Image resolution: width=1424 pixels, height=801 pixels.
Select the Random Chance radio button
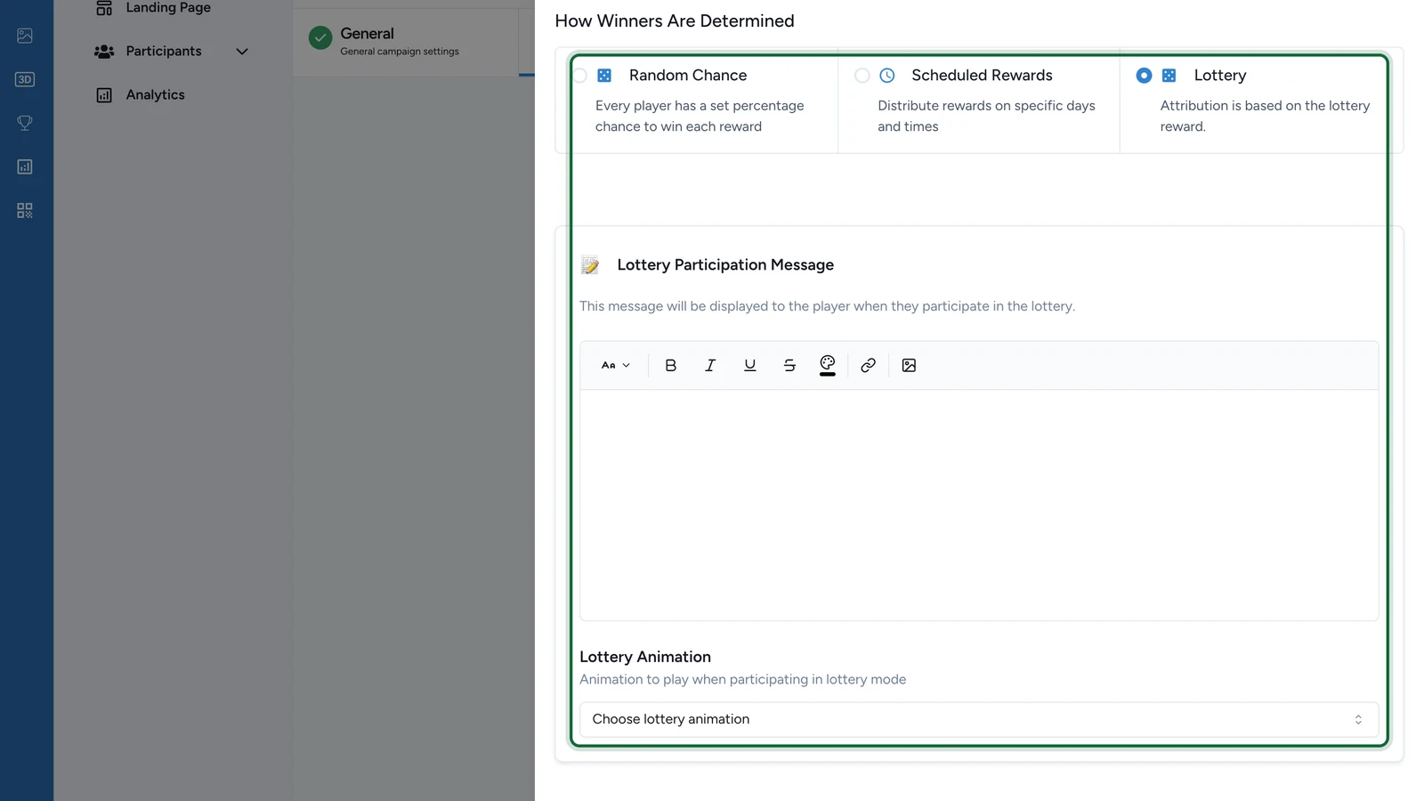point(579,76)
